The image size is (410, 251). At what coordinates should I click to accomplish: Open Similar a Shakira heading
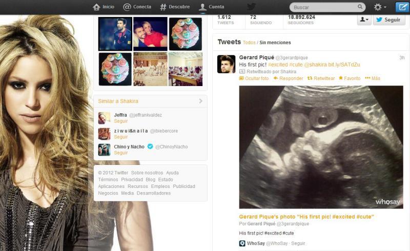point(118,101)
